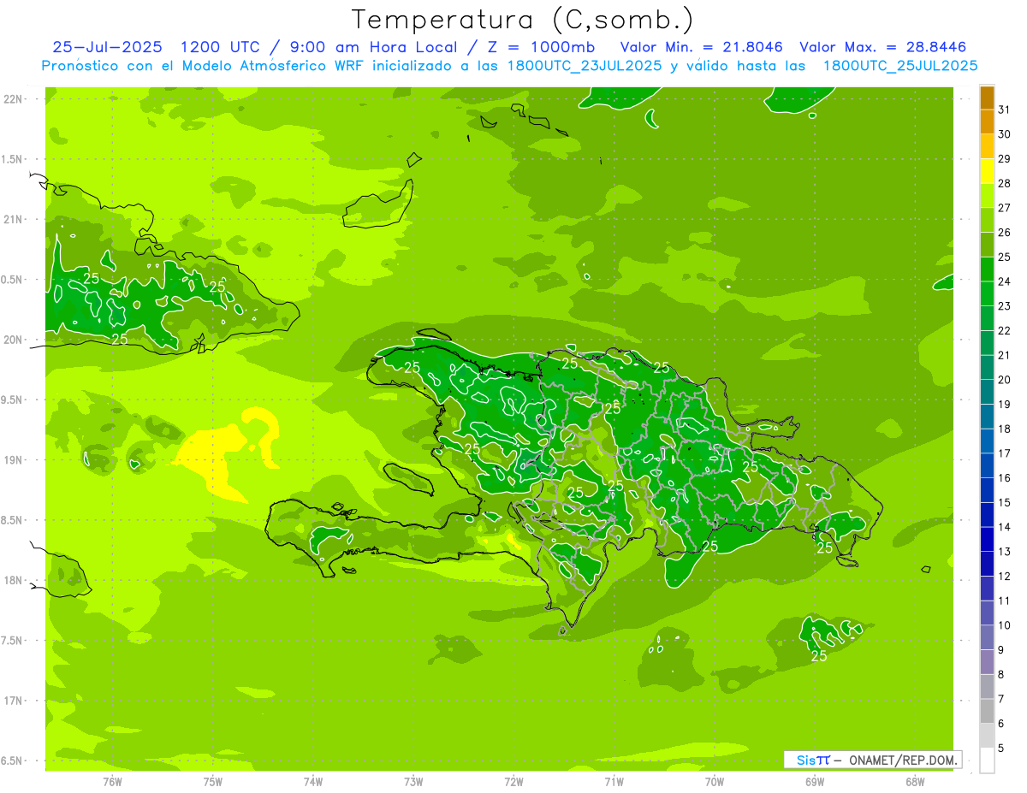The height and width of the screenshot is (793, 1027).
Task: Click the 76W longitude axis label
Action: click(112, 781)
